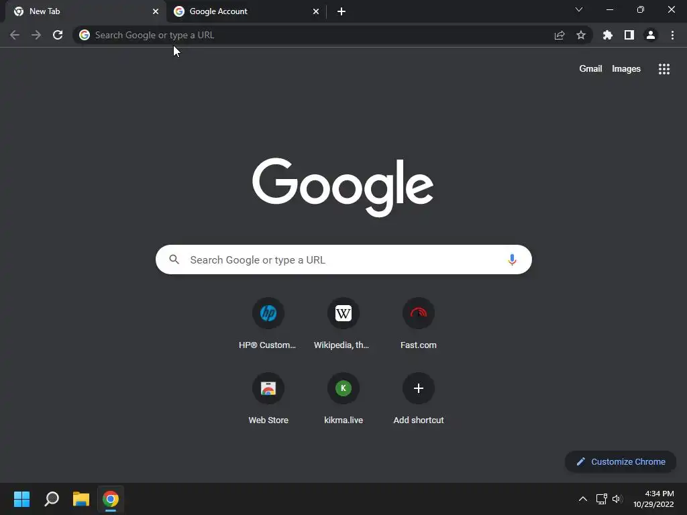Click the browser forward arrow

pos(36,35)
